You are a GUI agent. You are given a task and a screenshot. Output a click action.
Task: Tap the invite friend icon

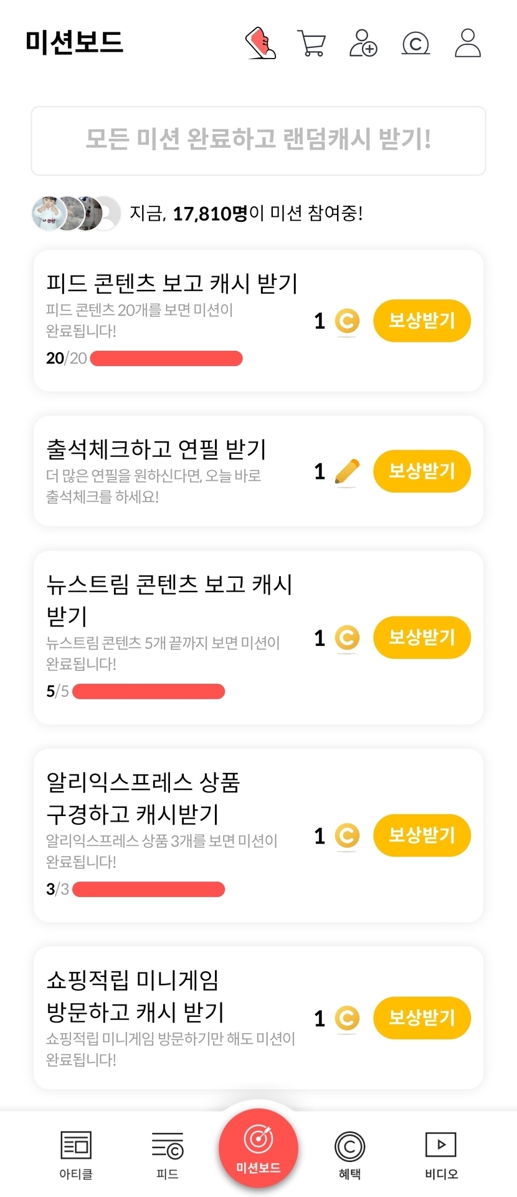[x=363, y=44]
